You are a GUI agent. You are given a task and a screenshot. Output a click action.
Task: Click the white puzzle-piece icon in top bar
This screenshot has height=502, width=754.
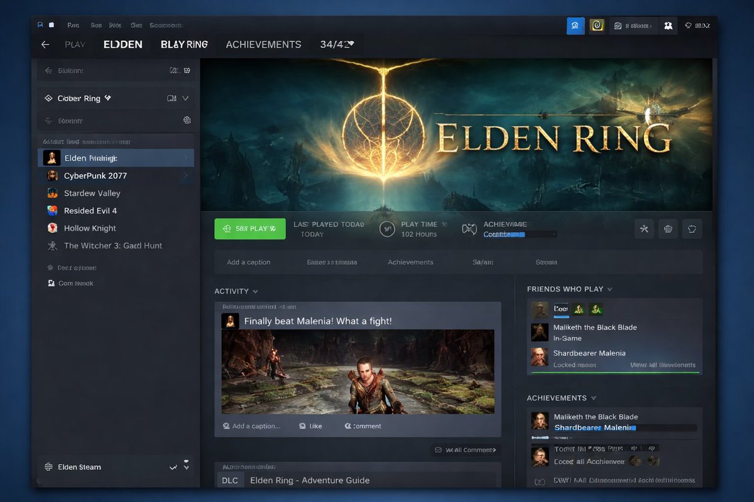pos(669,26)
